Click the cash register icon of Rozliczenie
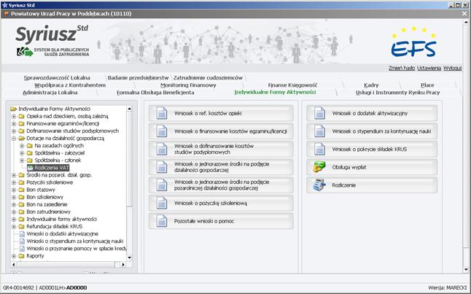 319,185
